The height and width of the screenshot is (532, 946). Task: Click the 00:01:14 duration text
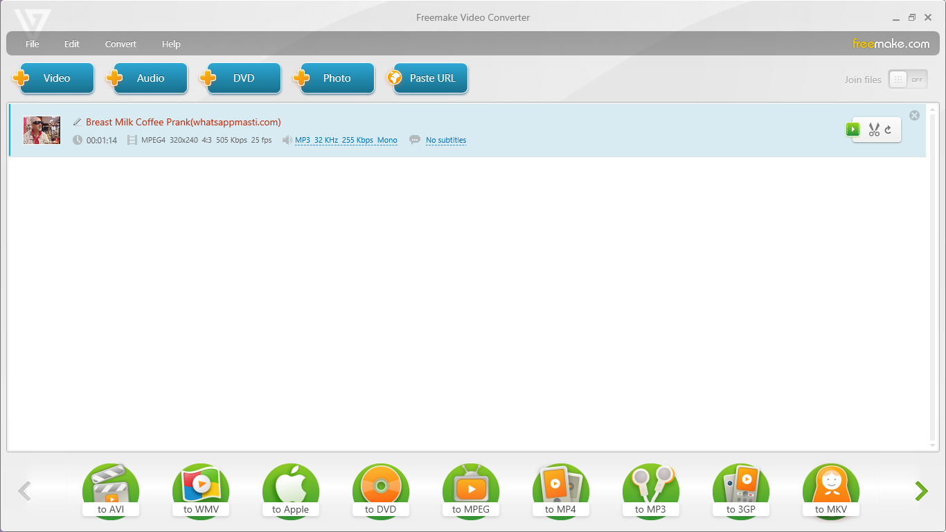pyautogui.click(x=102, y=140)
